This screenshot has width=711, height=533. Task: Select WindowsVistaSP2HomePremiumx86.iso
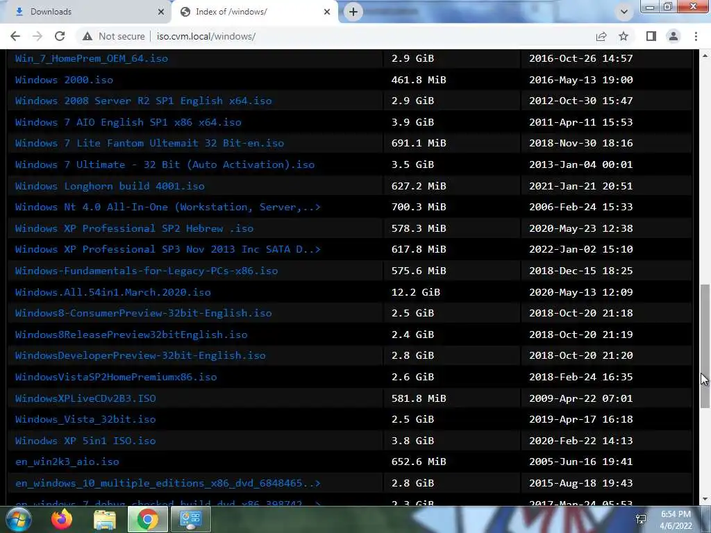click(116, 377)
